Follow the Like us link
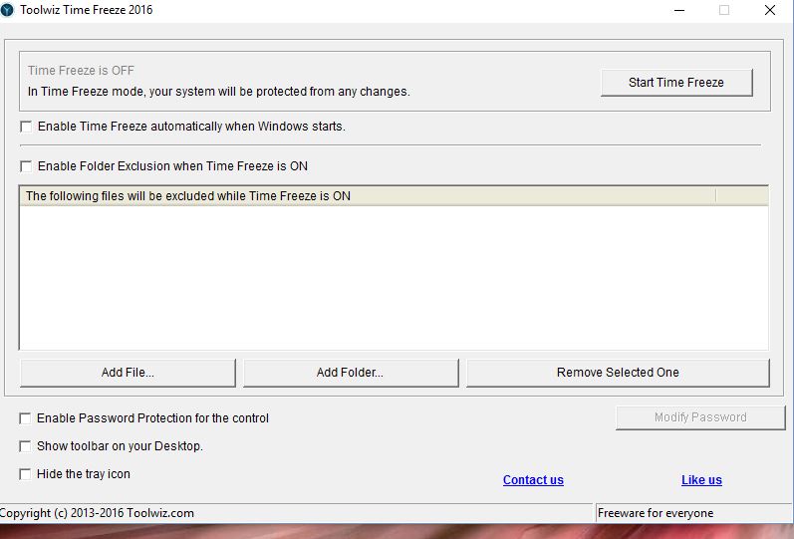The height and width of the screenshot is (539, 794). 701,480
